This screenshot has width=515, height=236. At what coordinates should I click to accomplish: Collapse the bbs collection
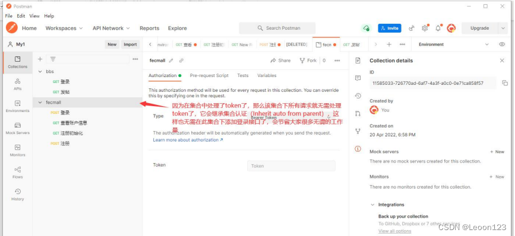(40, 72)
